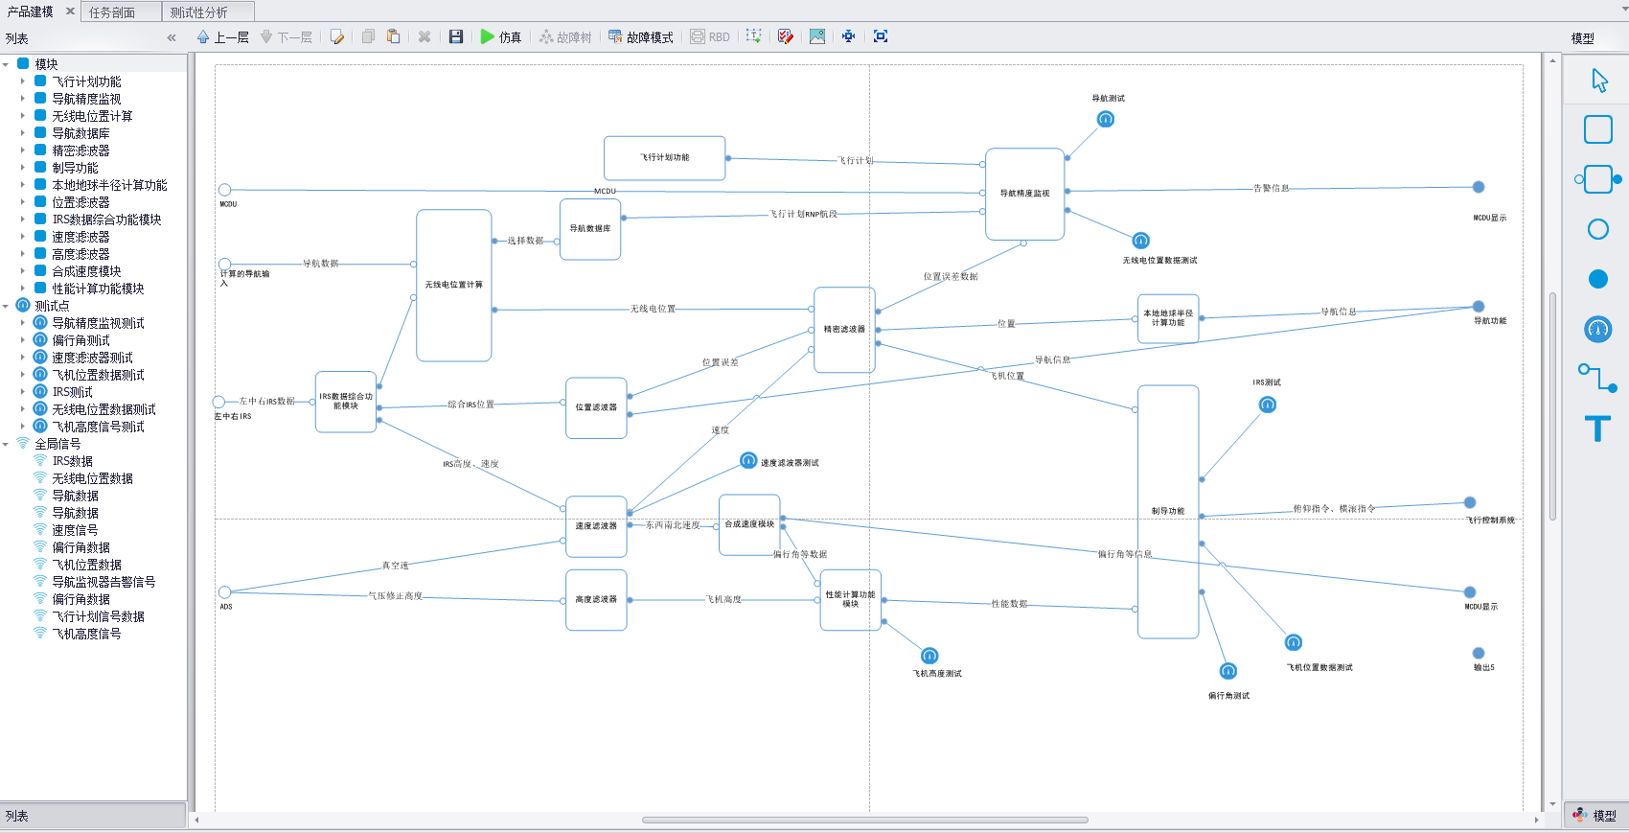This screenshot has height=833, width=1629.
Task: Click the paste clipboard icon
Action: click(393, 36)
